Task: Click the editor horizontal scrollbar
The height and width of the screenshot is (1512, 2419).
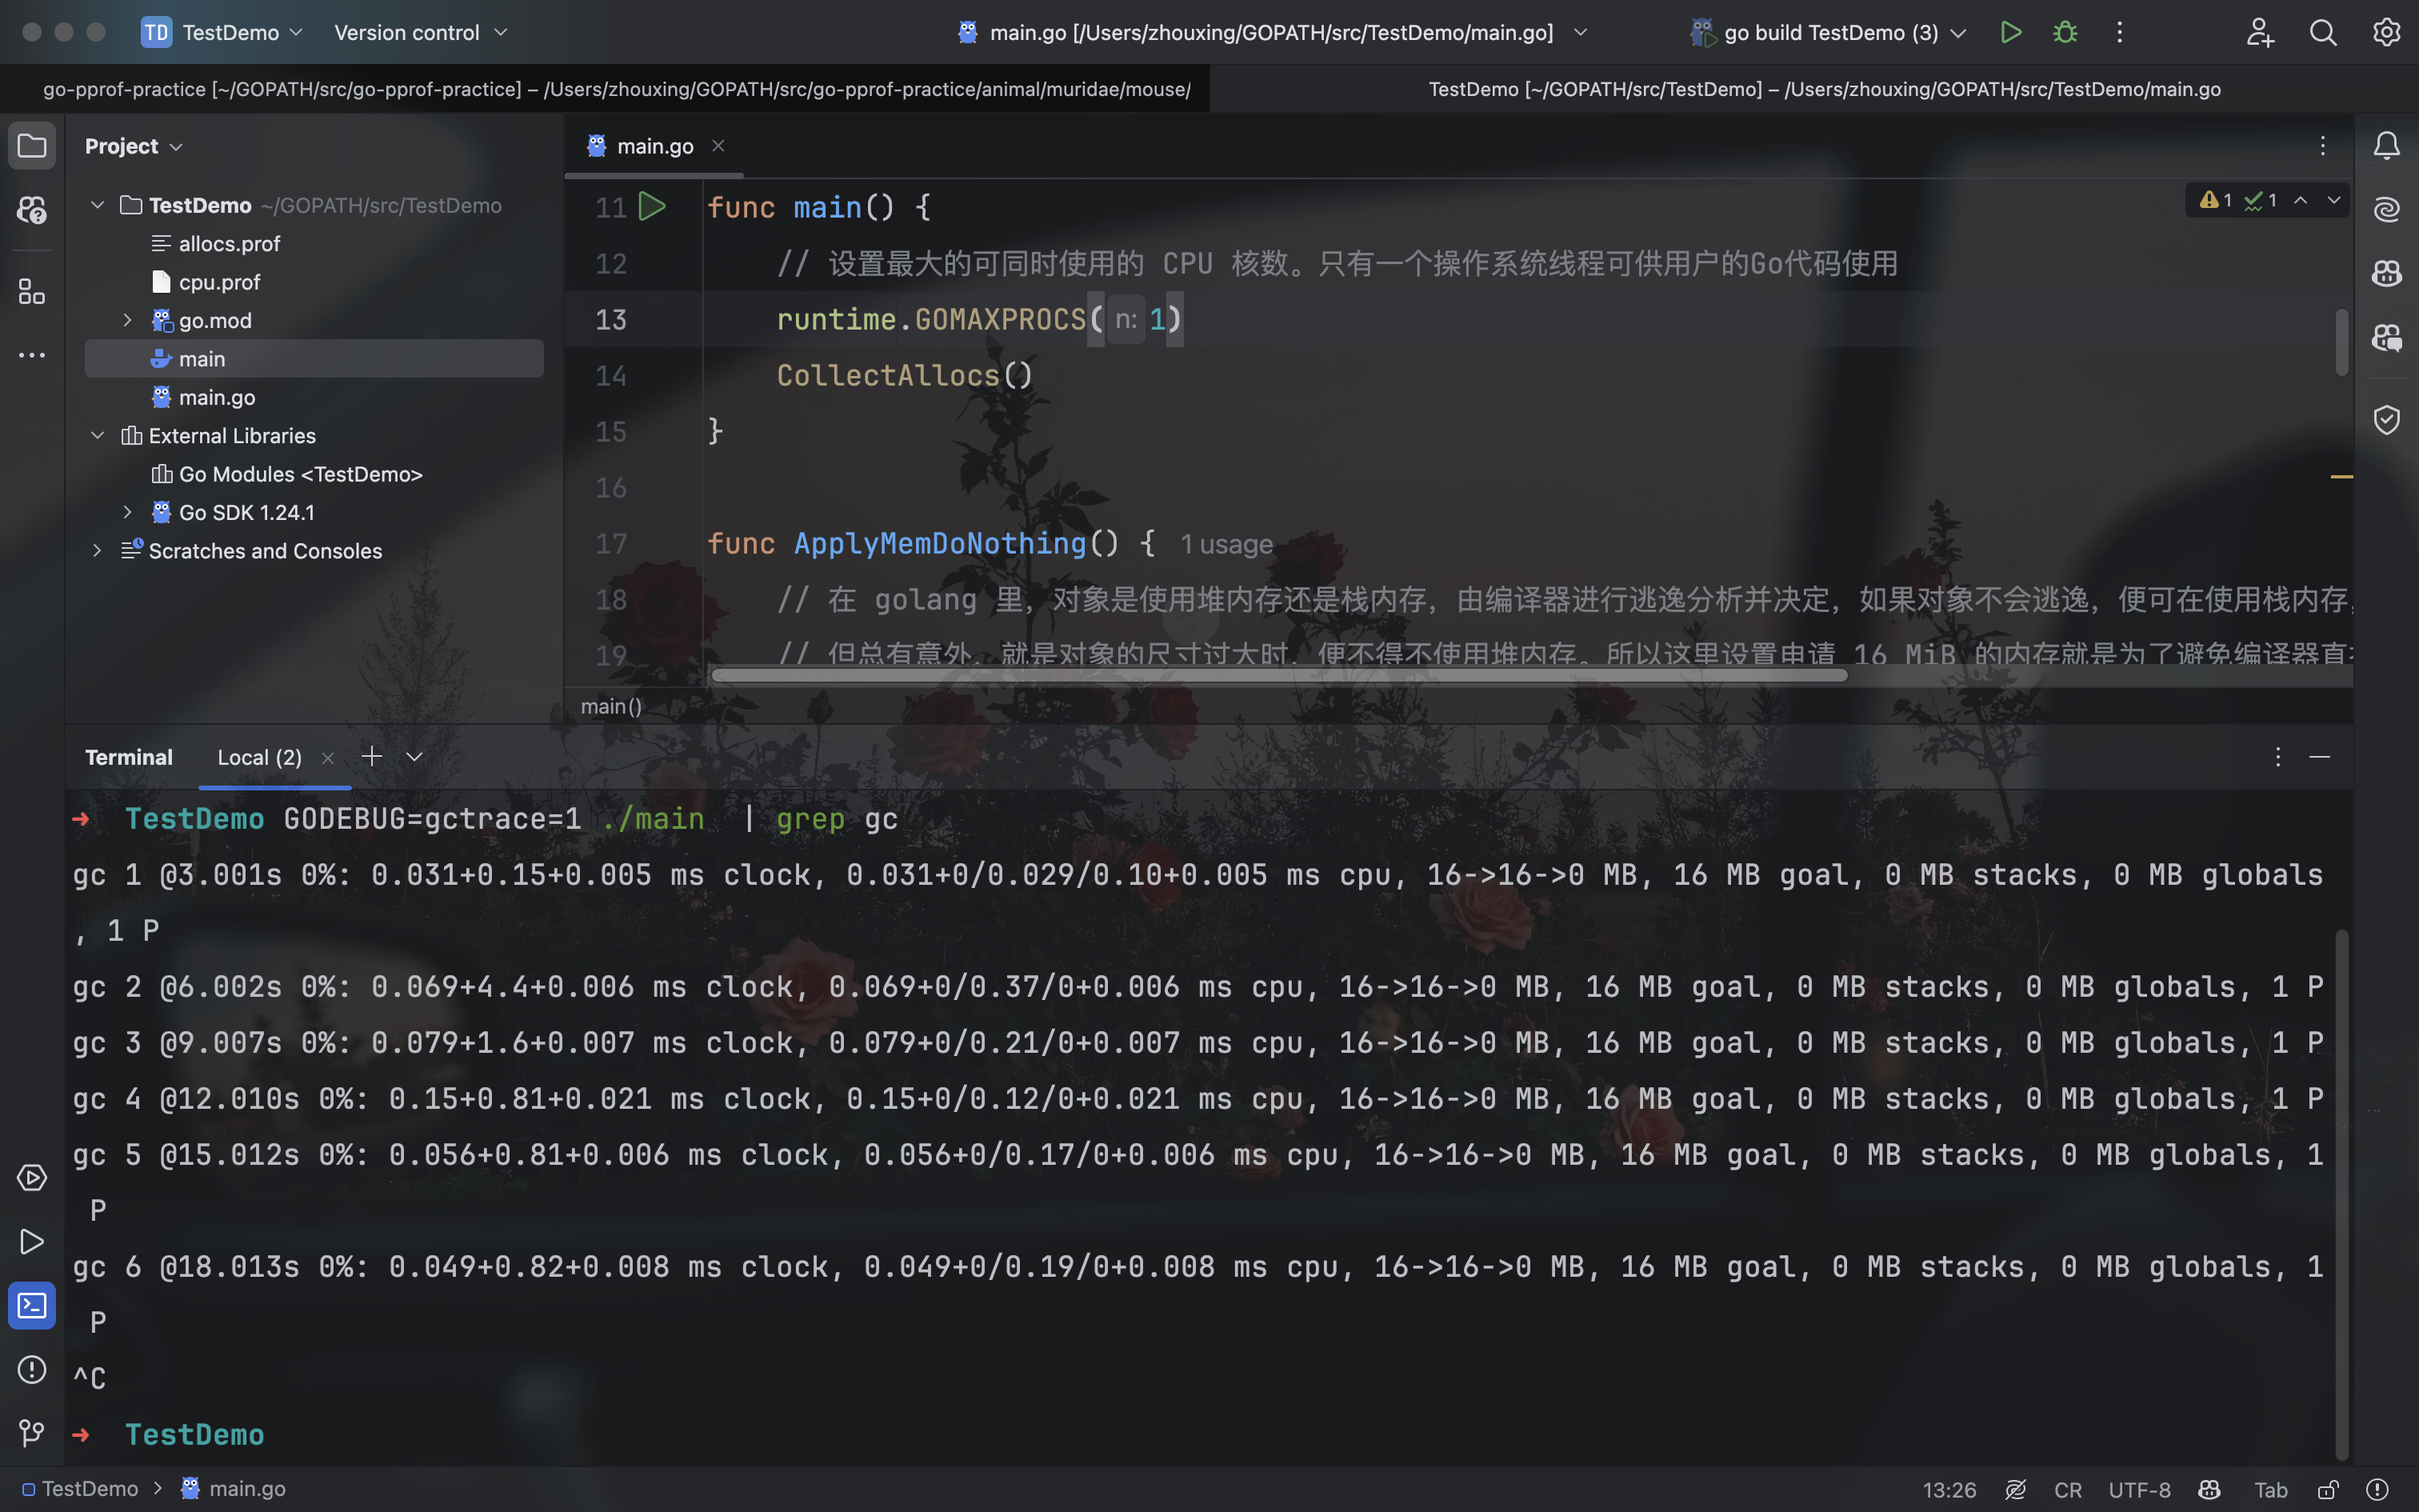Action: [x=1277, y=675]
